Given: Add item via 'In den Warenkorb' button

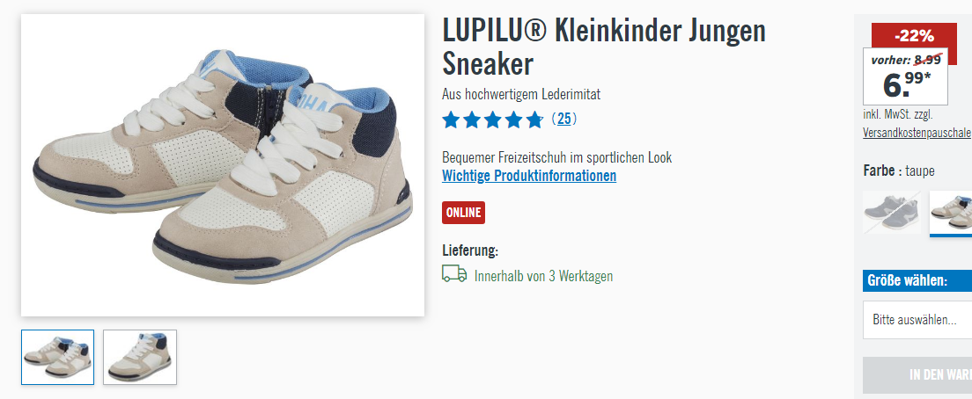Looking at the screenshot, I should (917, 375).
